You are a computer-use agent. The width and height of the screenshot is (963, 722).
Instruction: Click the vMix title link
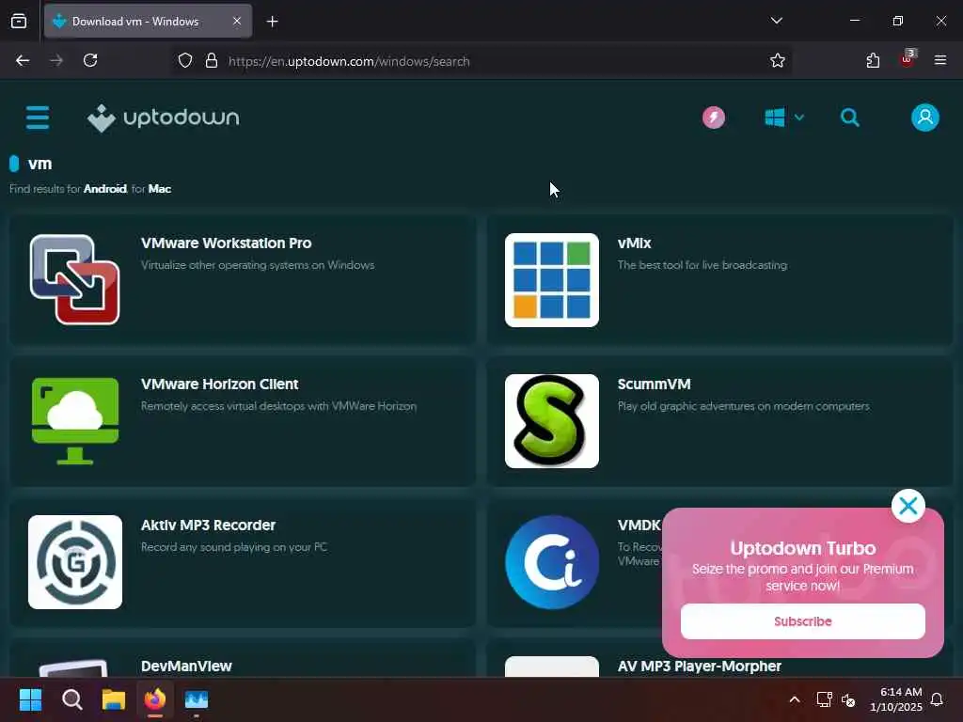tap(635, 243)
